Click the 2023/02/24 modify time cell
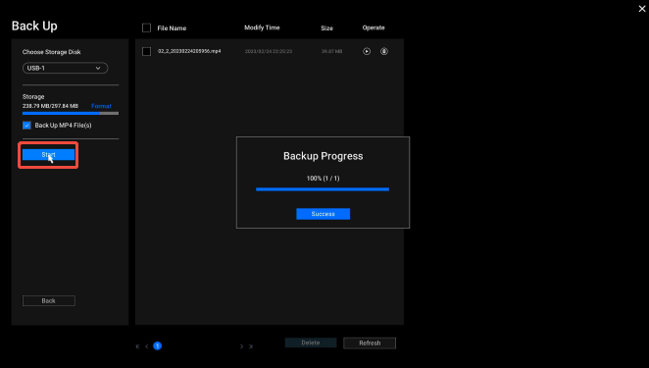649x368 pixels. click(x=269, y=51)
